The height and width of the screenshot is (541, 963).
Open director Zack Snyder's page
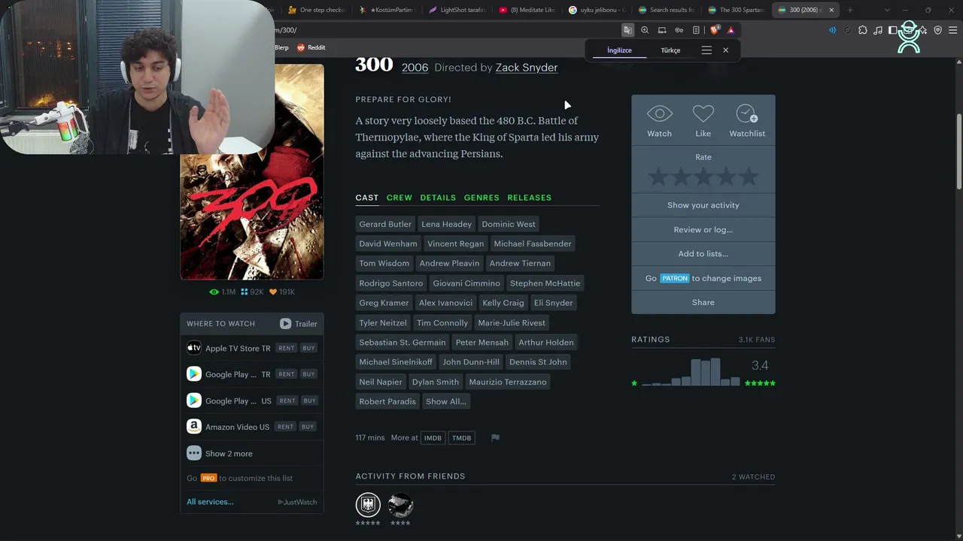tap(527, 68)
